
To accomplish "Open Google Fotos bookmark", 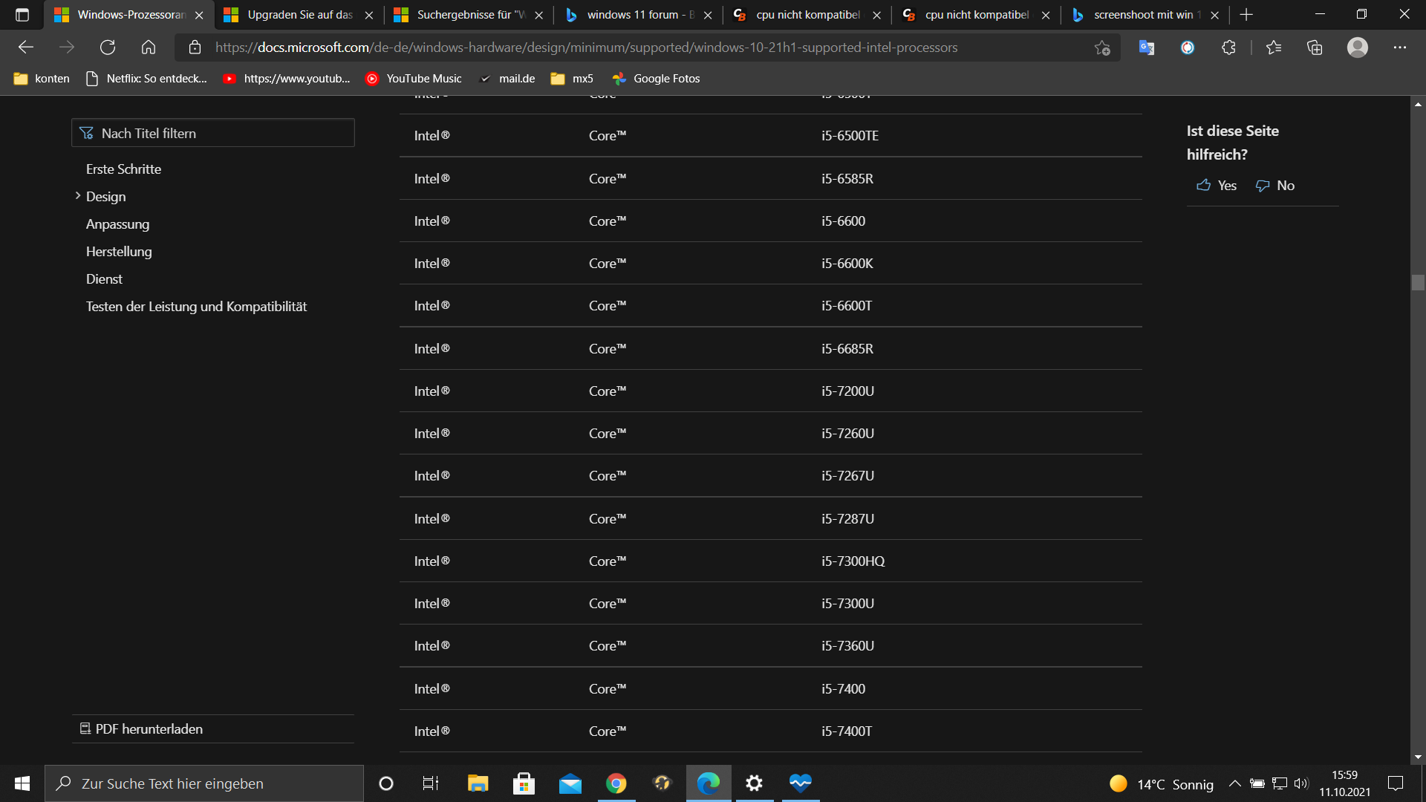I will coord(656,79).
